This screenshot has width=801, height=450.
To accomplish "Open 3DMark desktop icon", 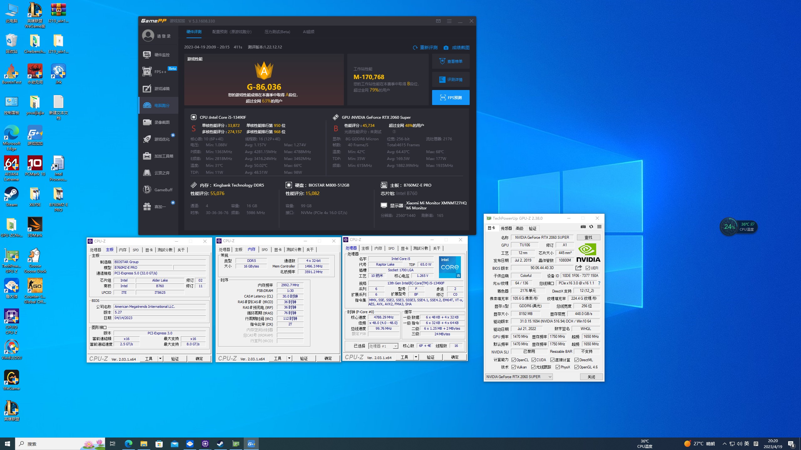I will point(35,227).
